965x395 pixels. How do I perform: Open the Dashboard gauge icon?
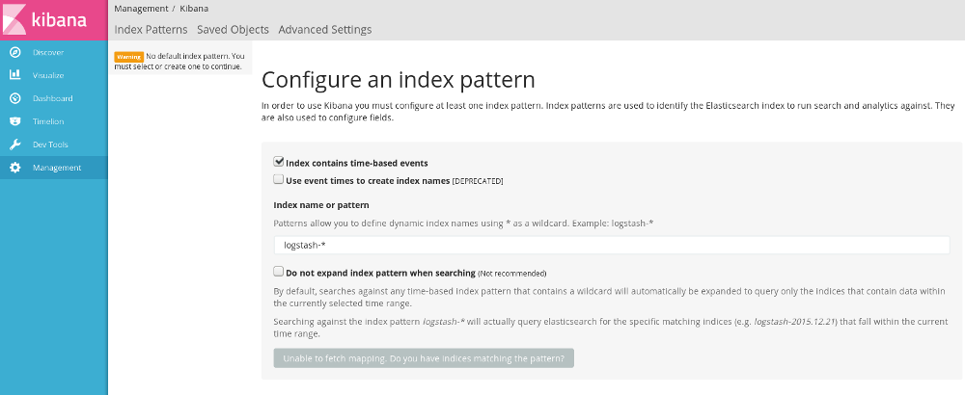(15, 98)
